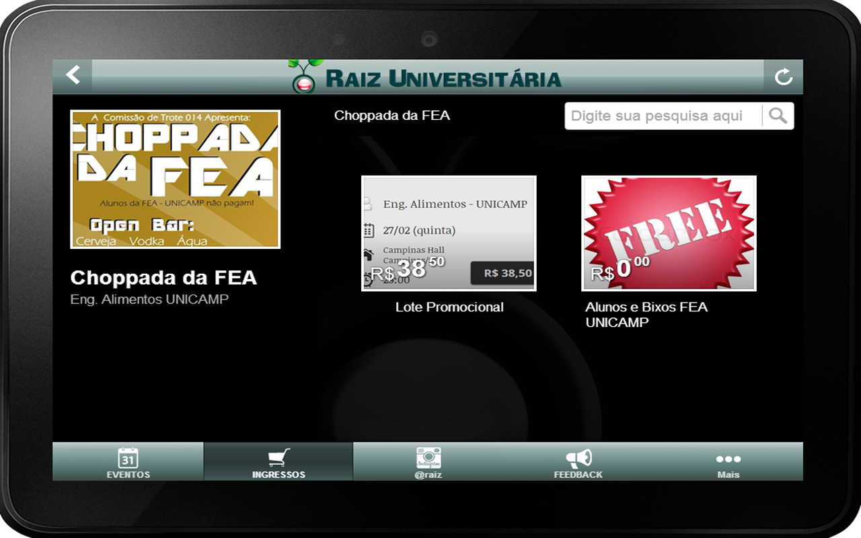Open the Feedback tab
Viewport: 861px width, 538px height.
tap(578, 462)
